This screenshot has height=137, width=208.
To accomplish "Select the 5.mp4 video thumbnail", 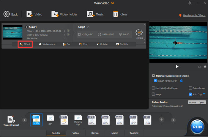I will 13,32.
